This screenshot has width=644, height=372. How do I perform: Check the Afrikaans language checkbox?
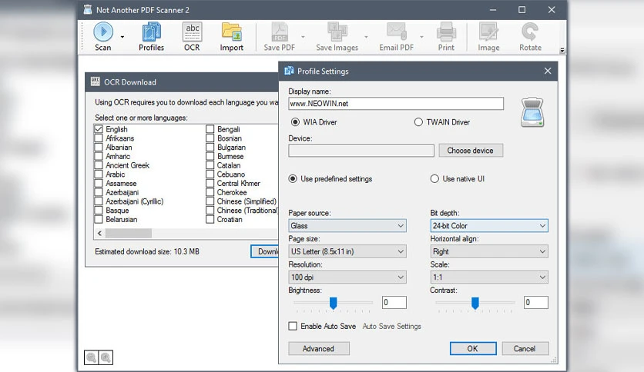99,138
